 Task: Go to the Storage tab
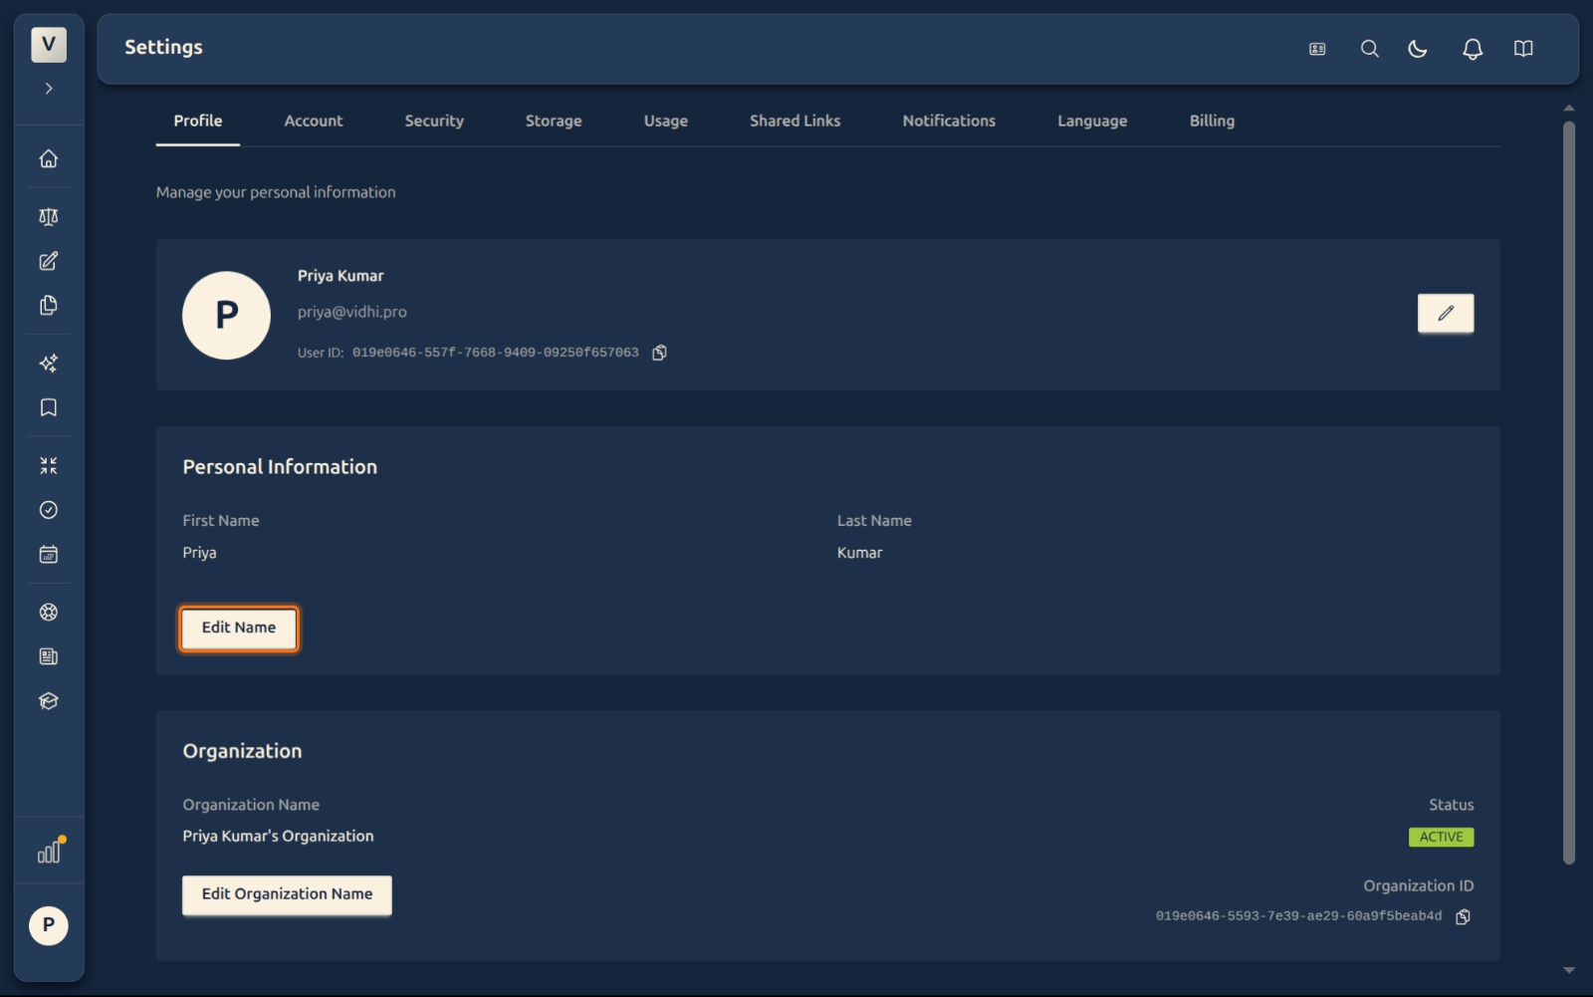(554, 121)
